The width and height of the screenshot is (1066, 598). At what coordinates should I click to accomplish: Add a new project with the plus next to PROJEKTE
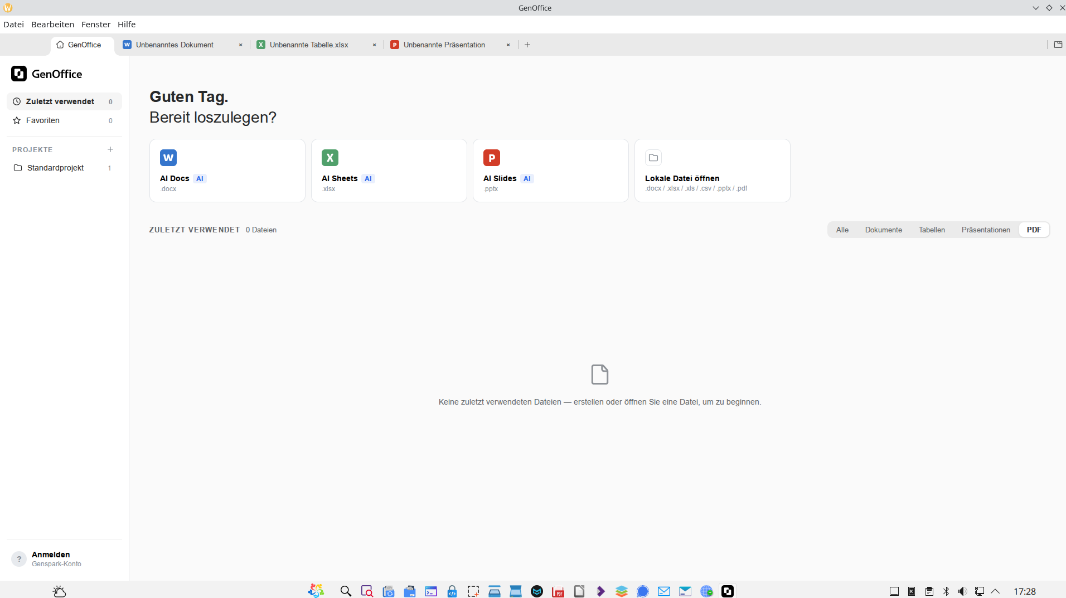click(x=110, y=149)
